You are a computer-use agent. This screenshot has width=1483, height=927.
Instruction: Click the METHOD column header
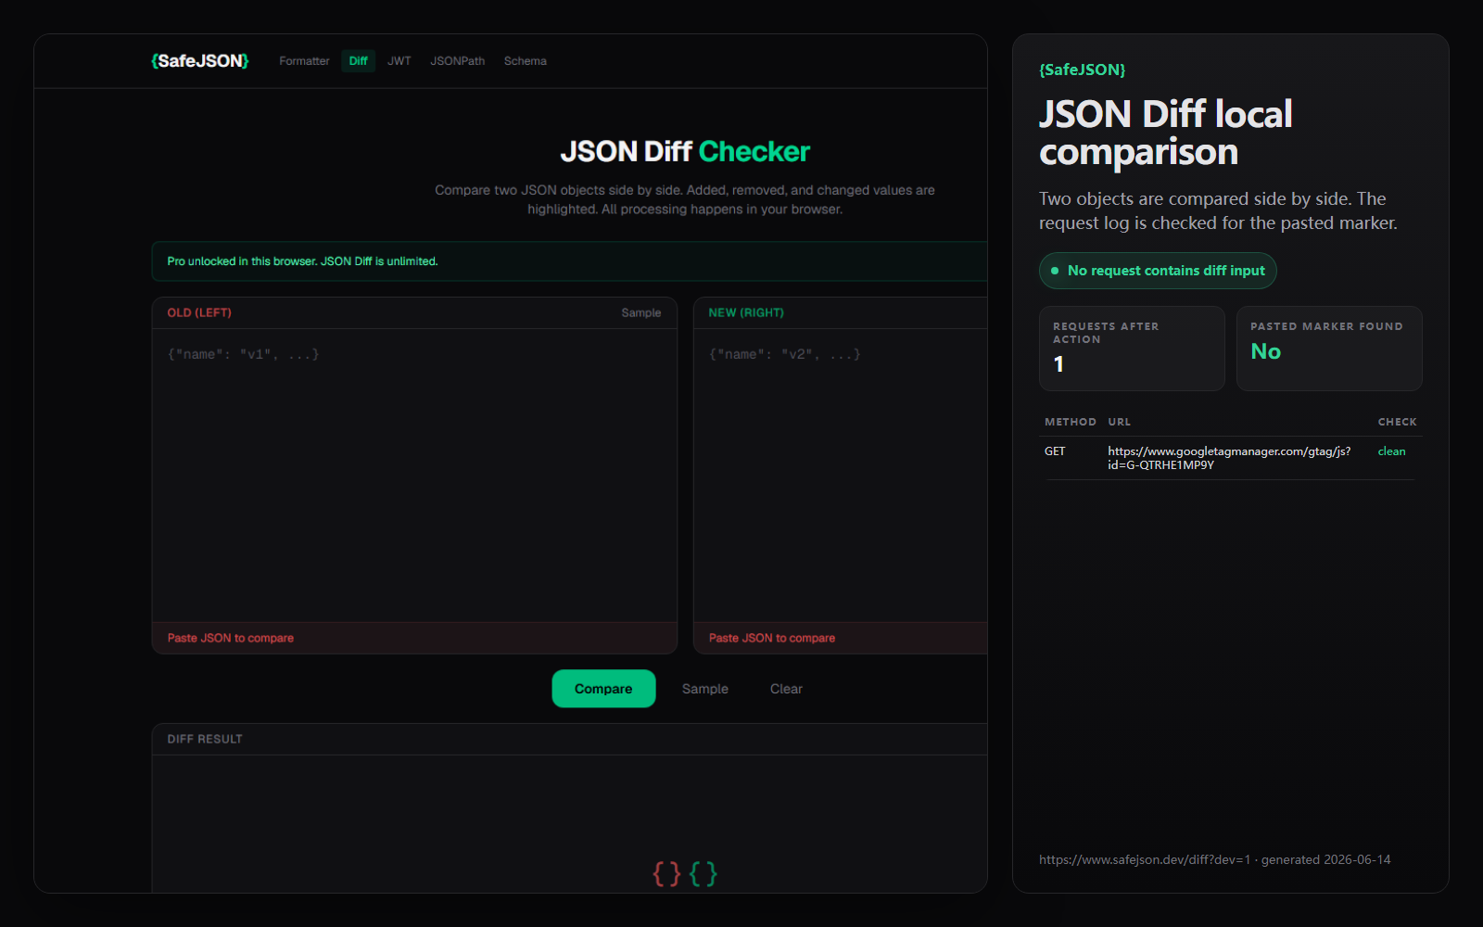tap(1071, 422)
